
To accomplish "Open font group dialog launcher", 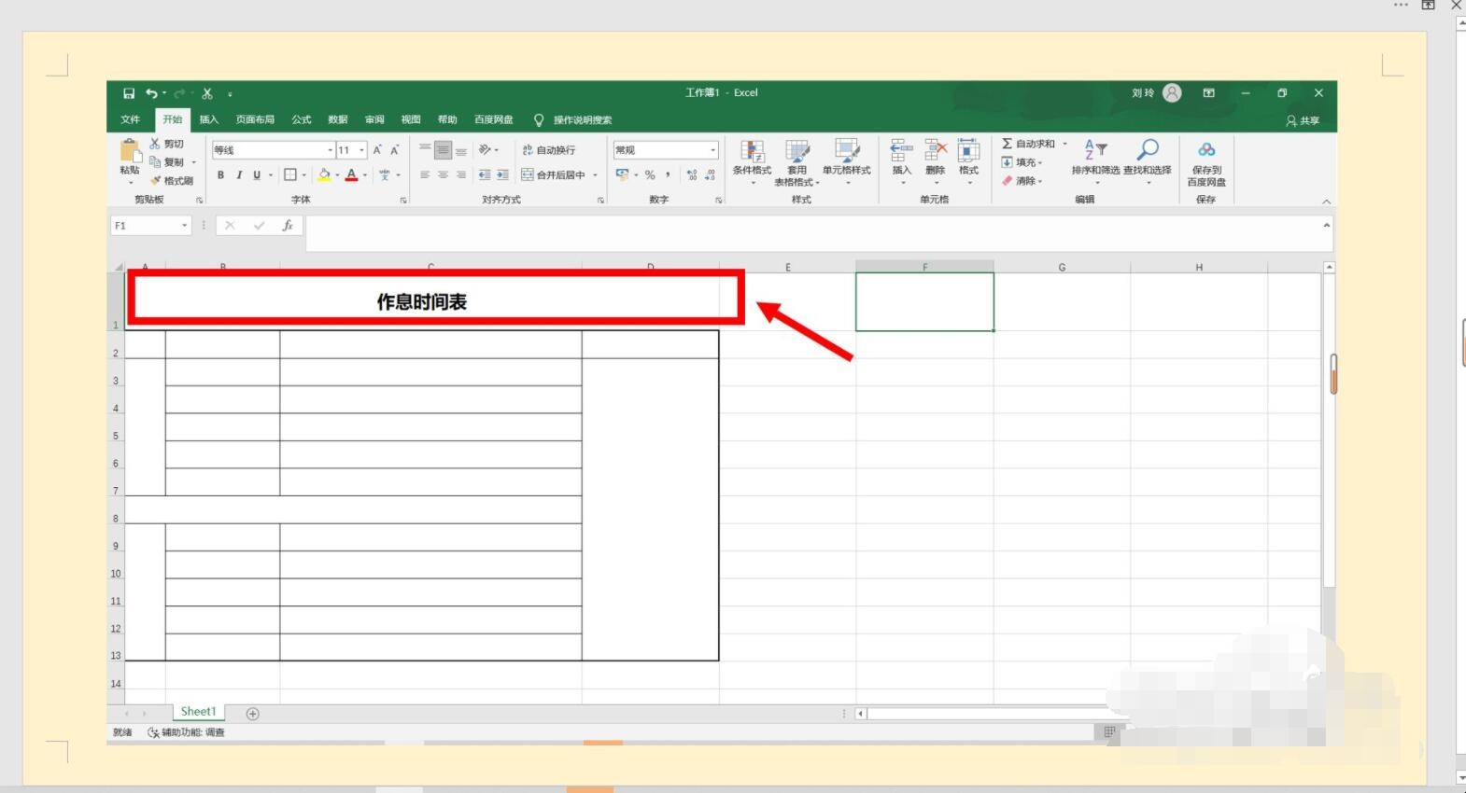I will [x=403, y=201].
